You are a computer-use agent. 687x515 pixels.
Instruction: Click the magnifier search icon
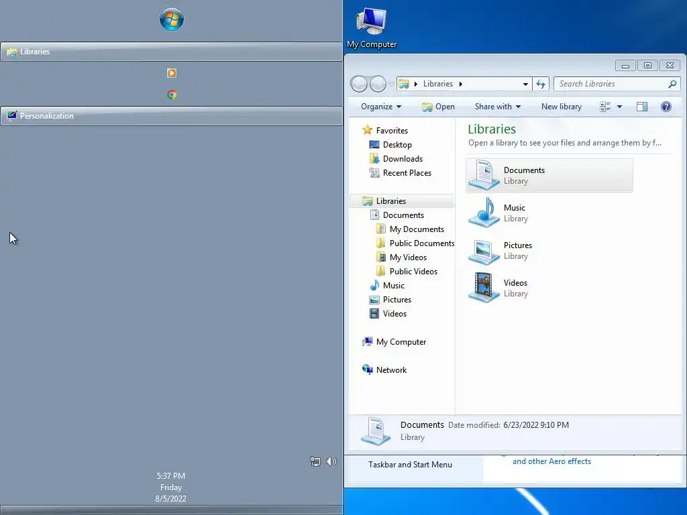[672, 84]
